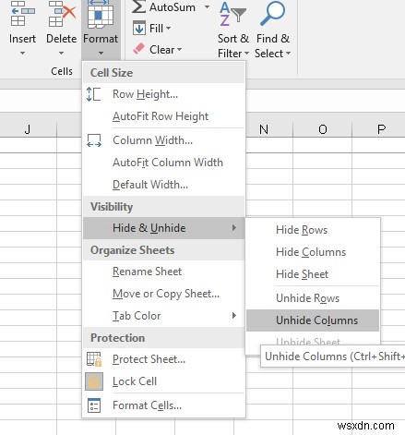Click the Sort & Filter icon

pyautogui.click(x=232, y=14)
